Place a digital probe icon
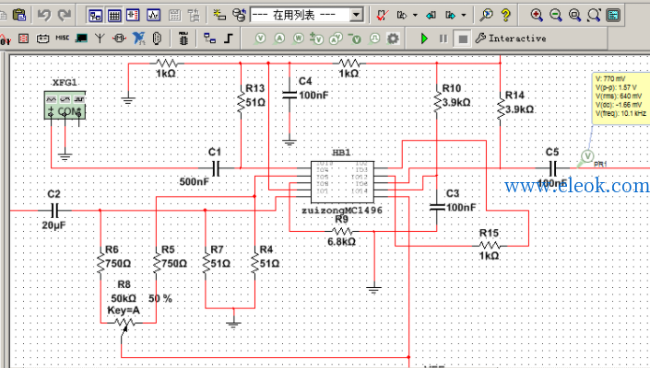 click(x=374, y=39)
